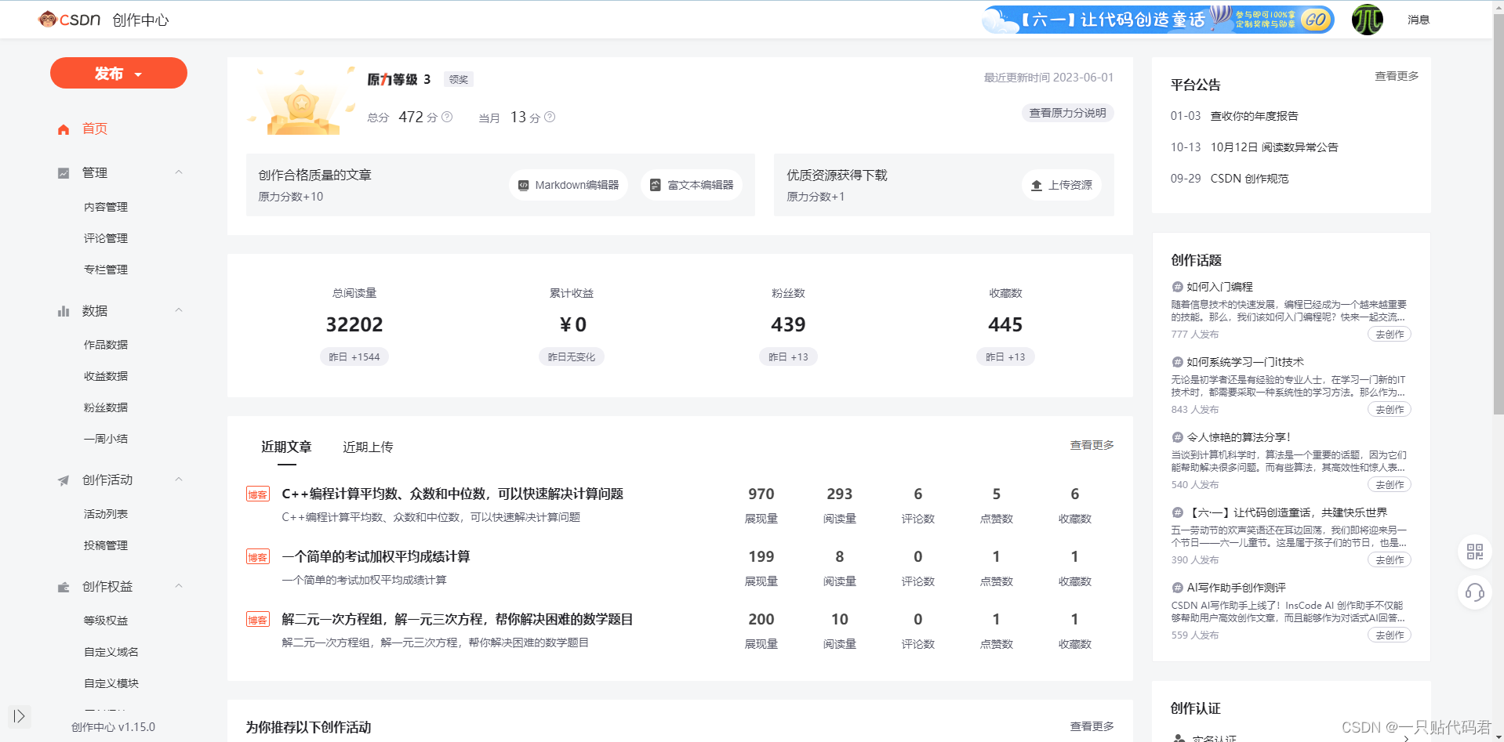Screen dimensions: 1504x742
Task: Collapse the 数据 sidebar section
Action: [x=179, y=310]
